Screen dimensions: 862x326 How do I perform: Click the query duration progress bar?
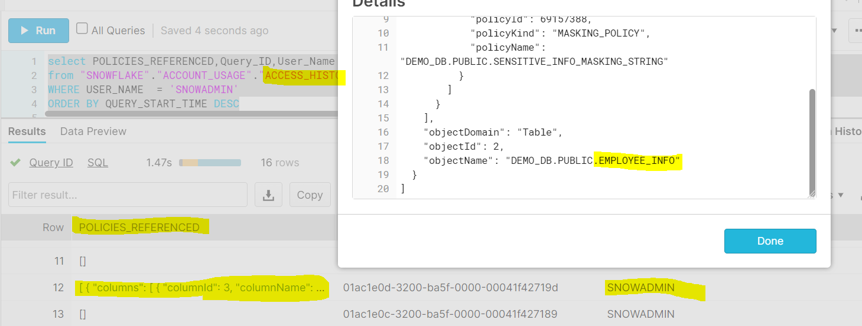coord(210,163)
